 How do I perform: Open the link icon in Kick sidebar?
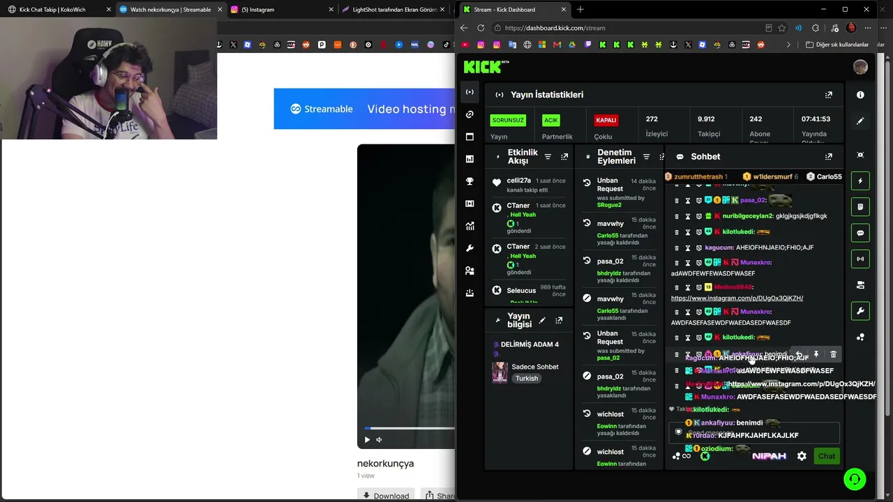[x=470, y=114]
